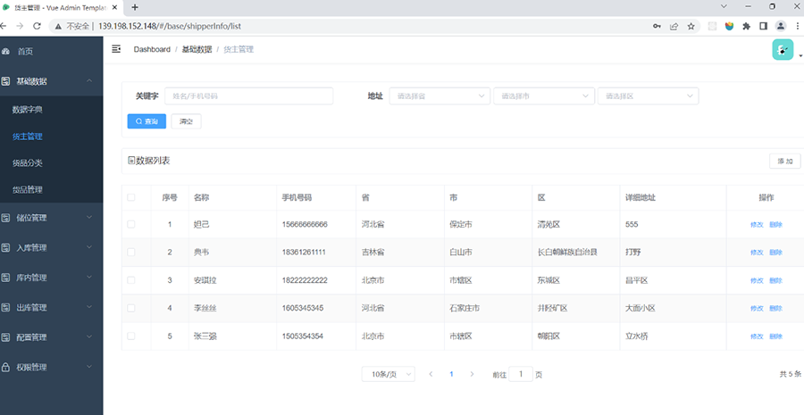
Task: Click the 长白朝鲜族自治县 cell
Action: click(x=567, y=252)
